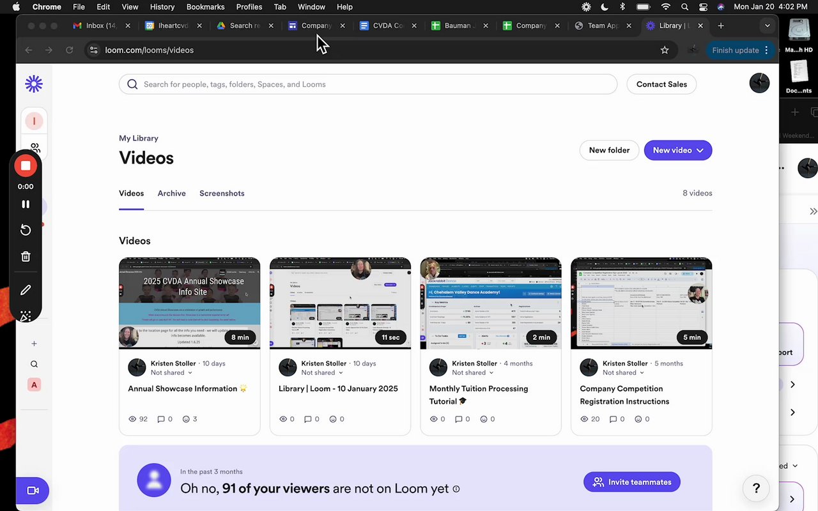Stop the Loom recording with red button
818x511 pixels.
click(x=26, y=166)
